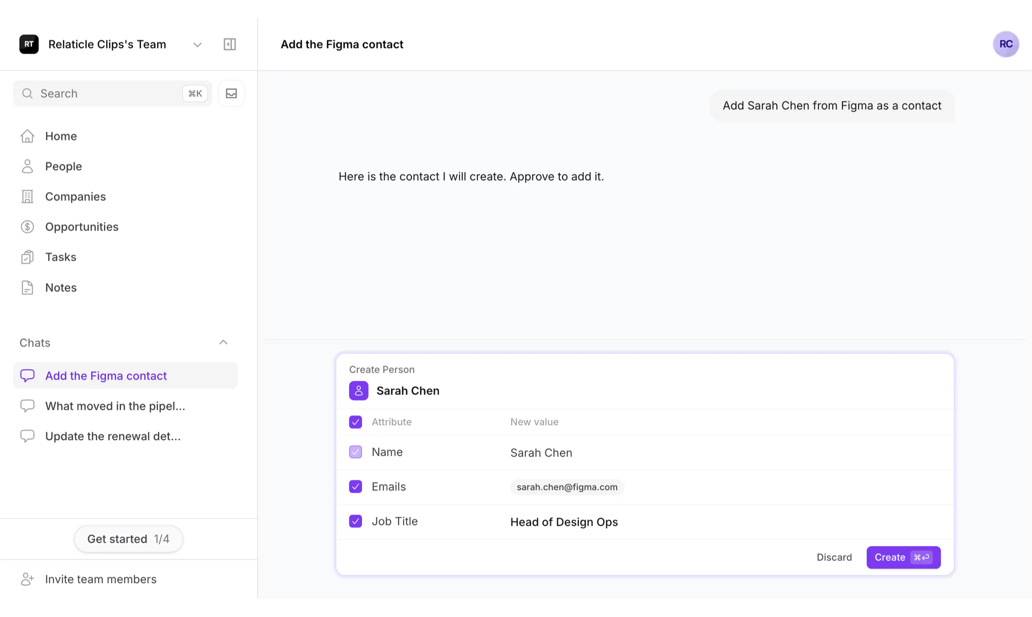Screen dimensions: 1032x617
Task: Click the 'Emails' attribute label
Action: [389, 486]
